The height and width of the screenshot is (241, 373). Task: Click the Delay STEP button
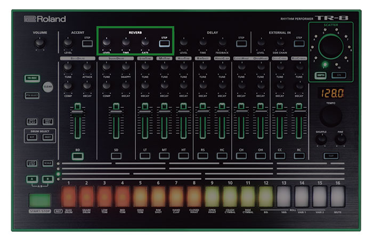pos(241,43)
